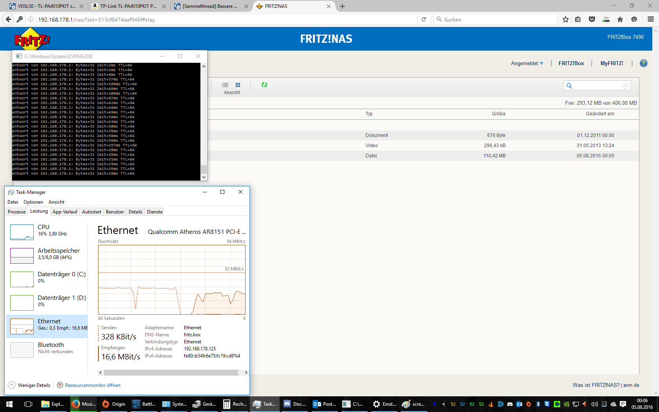Select Arbeitsspeicher in the performance list
The width and height of the screenshot is (659, 412).
point(47,255)
